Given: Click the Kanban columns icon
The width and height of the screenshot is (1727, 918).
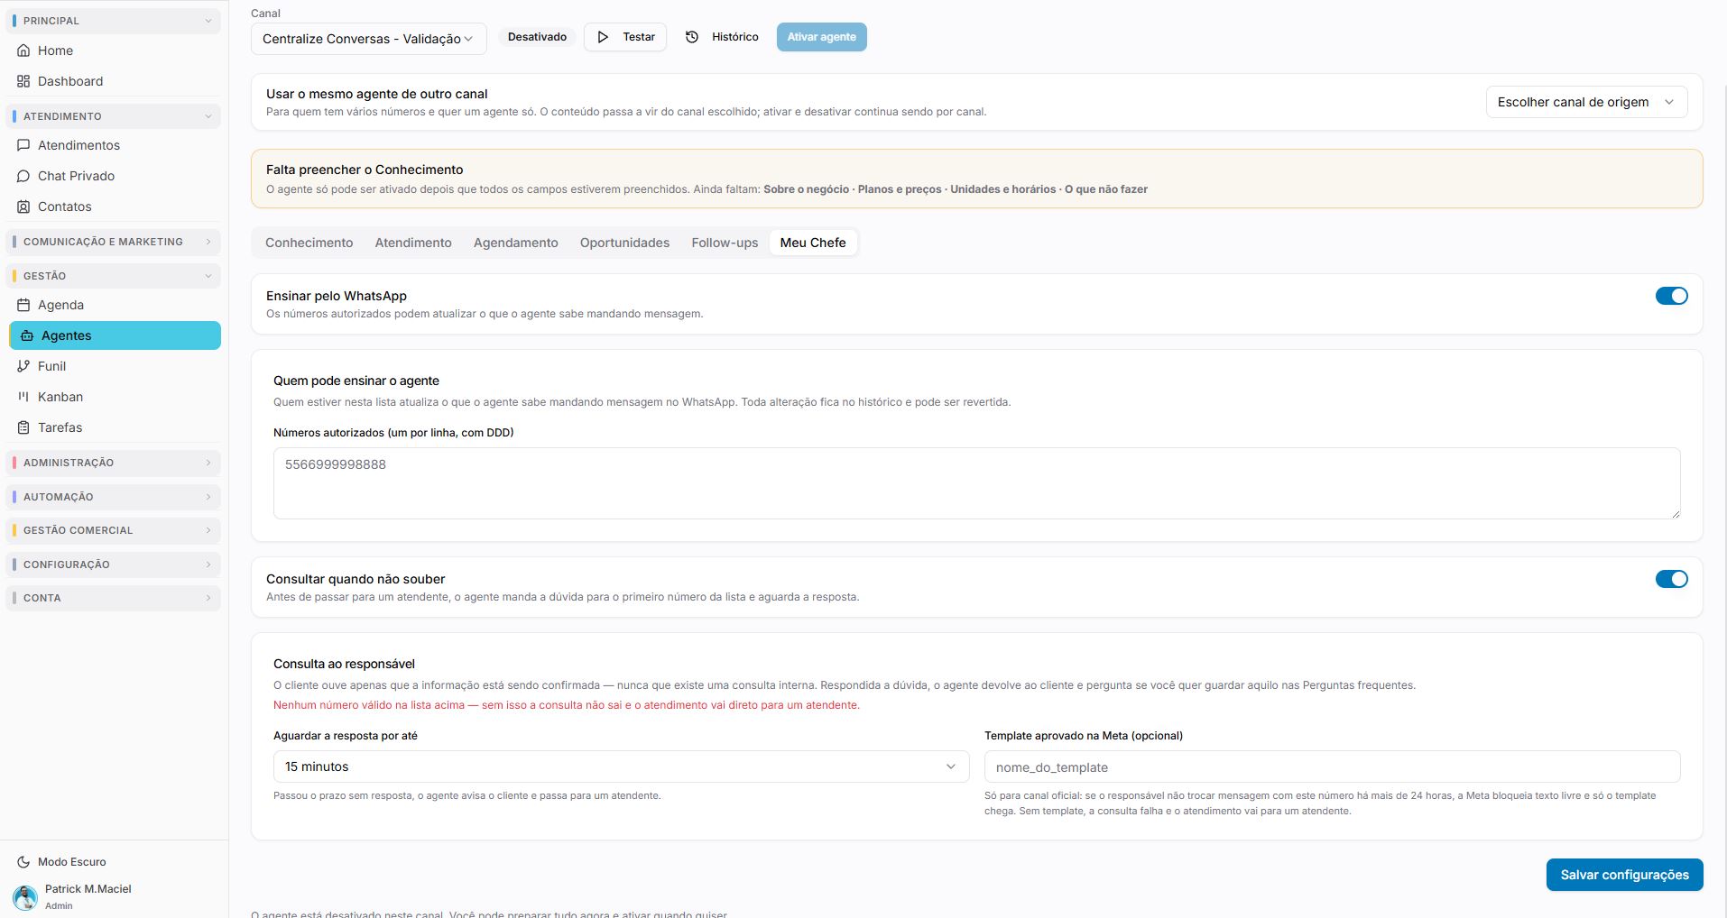Looking at the screenshot, I should tap(23, 397).
